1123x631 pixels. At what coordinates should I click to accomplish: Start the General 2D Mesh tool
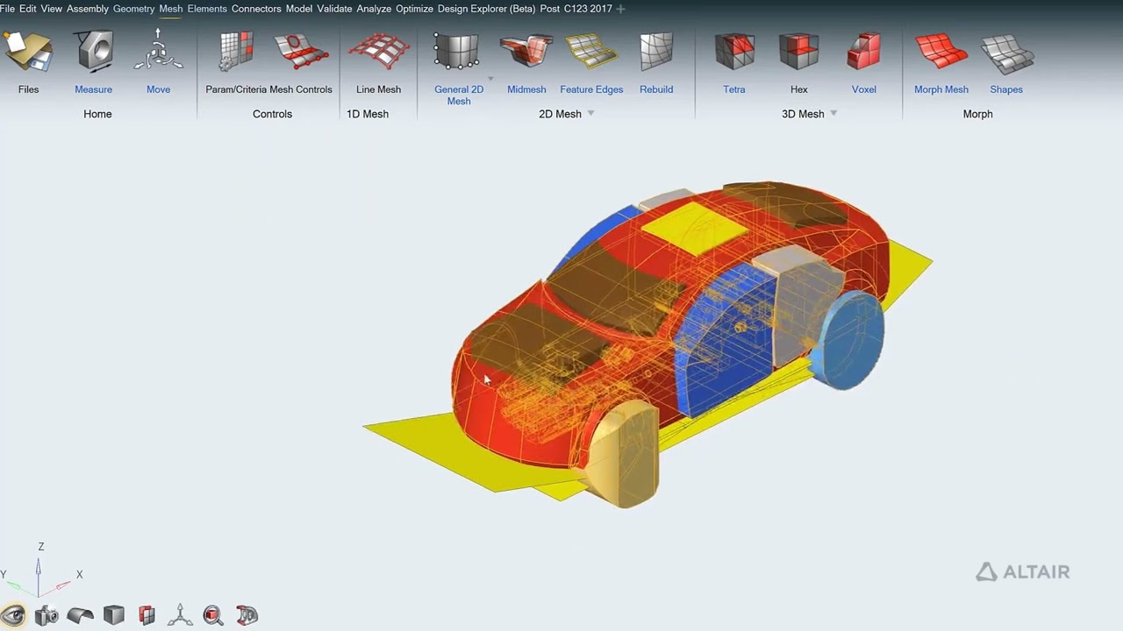point(457,52)
